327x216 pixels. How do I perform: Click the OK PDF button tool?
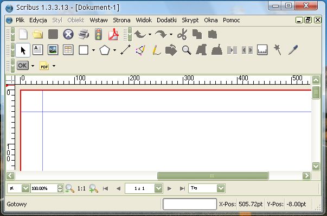[x=23, y=66]
